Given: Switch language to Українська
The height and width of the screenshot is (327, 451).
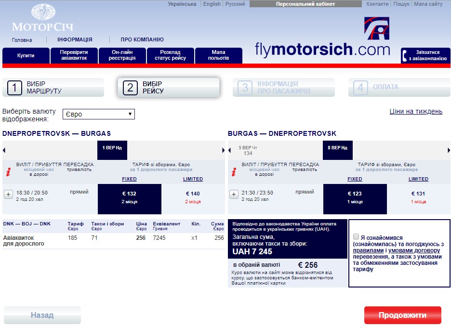Looking at the screenshot, I should click(x=182, y=4).
